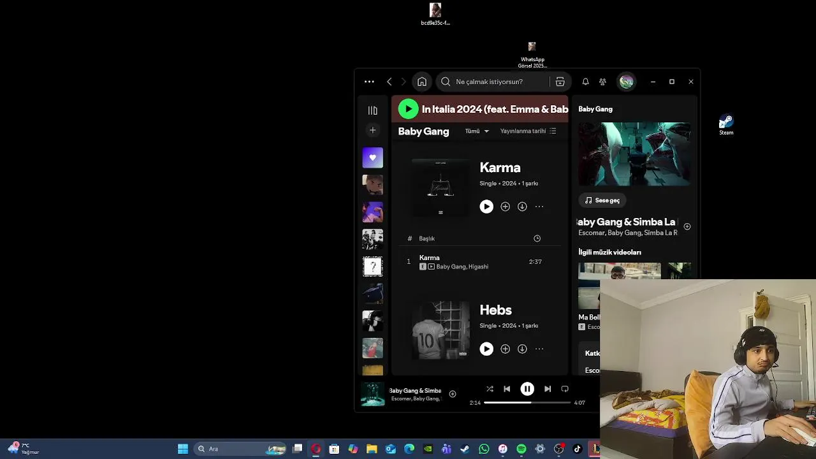Open the Friend Activity icon
Image resolution: width=816 pixels, height=459 pixels.
602,82
